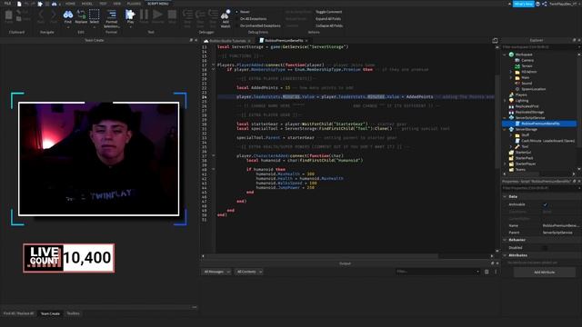This screenshot has width=582, height=327.
Task: Click the Stop square icon
Action: point(172,15)
